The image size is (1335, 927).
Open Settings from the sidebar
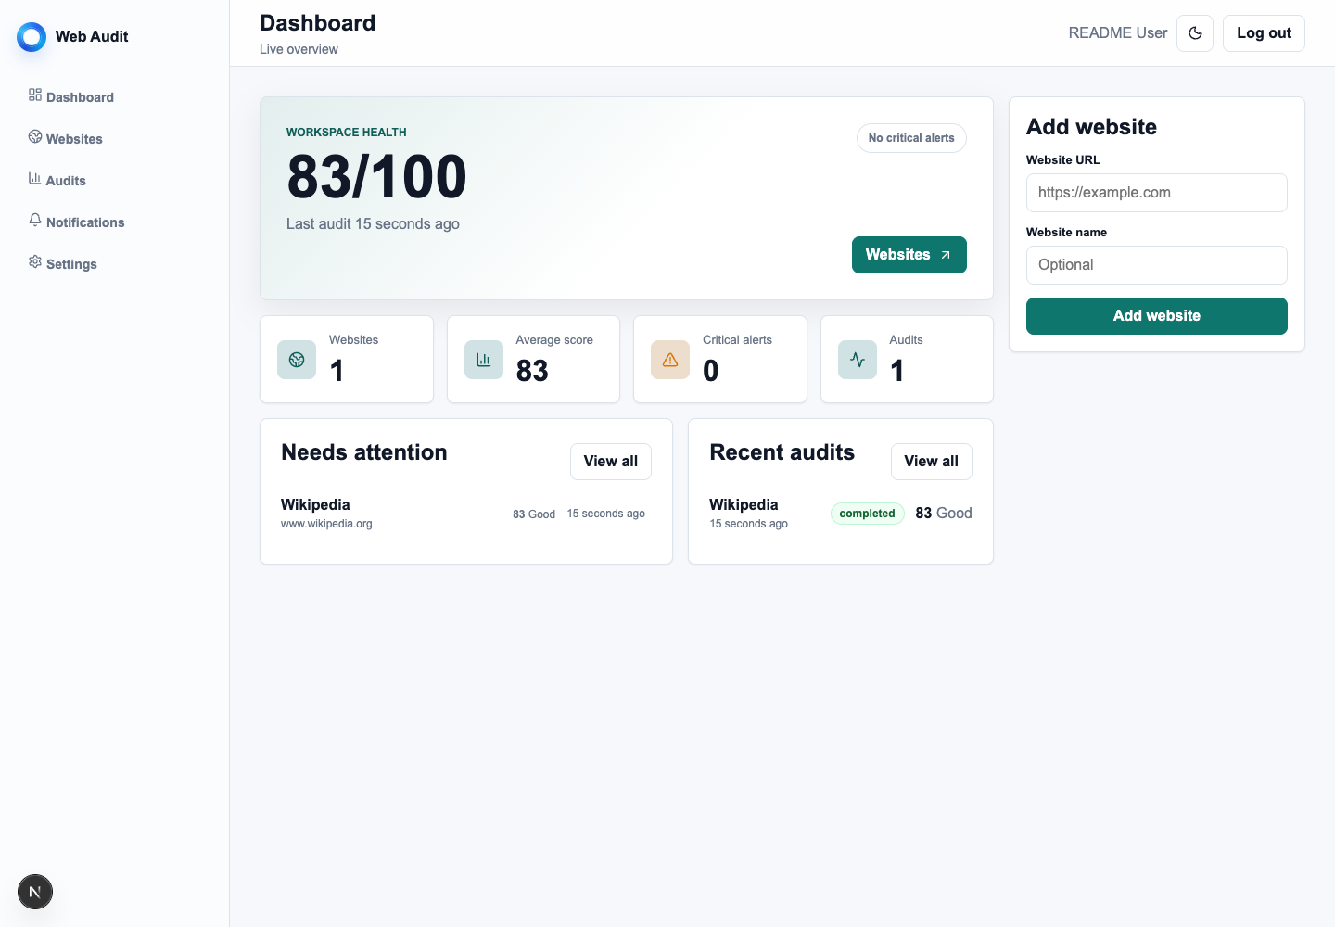71,264
